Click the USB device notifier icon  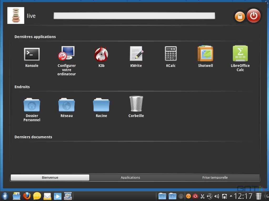coord(210,196)
